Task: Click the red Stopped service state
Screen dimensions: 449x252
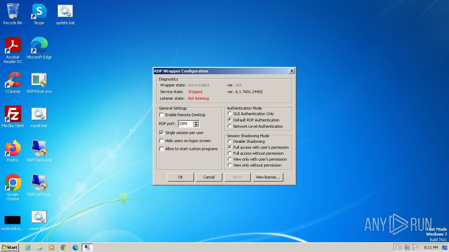Action: pos(195,92)
